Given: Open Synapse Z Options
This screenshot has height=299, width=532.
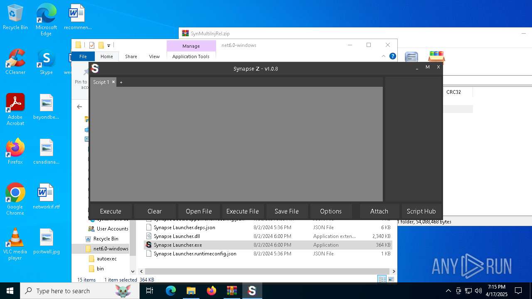Looking at the screenshot, I should [331, 211].
